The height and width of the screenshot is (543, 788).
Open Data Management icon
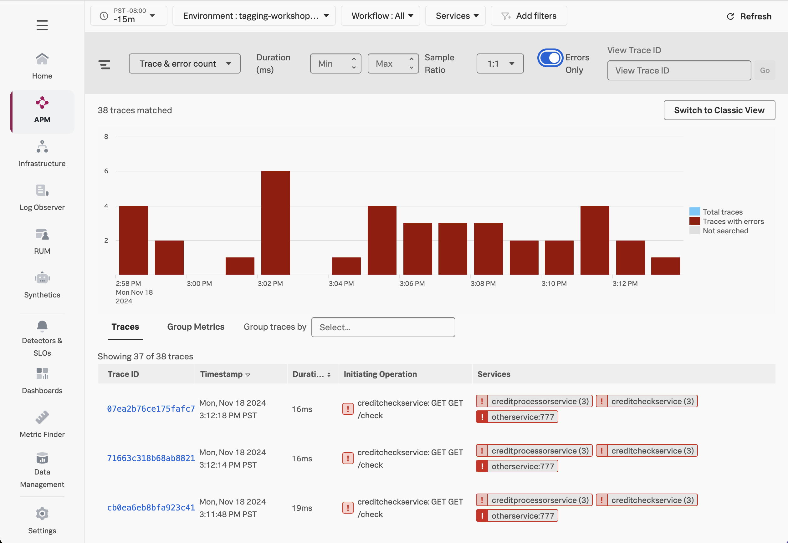[42, 458]
